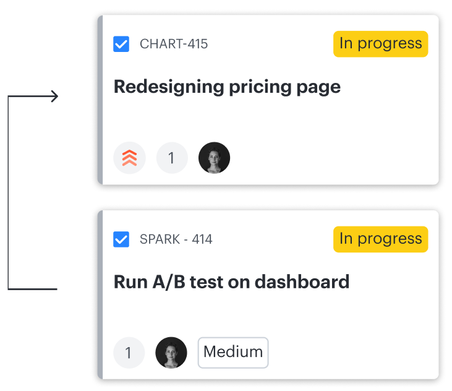This screenshot has height=391, width=452.
Task: Select the assignee avatar on Redesigning pricing card
Action: [214, 158]
